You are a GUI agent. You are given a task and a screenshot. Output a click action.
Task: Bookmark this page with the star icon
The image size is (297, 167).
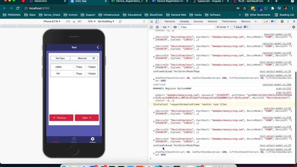(245, 8)
